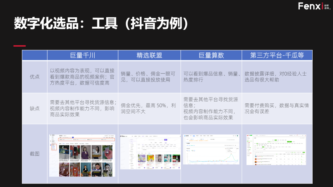
Task: Click the cell reading 佣金优先，最高 50%
Action: pos(149,108)
